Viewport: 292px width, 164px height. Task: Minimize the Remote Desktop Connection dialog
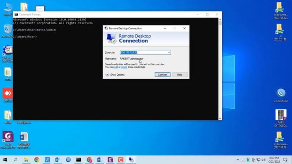(165, 28)
